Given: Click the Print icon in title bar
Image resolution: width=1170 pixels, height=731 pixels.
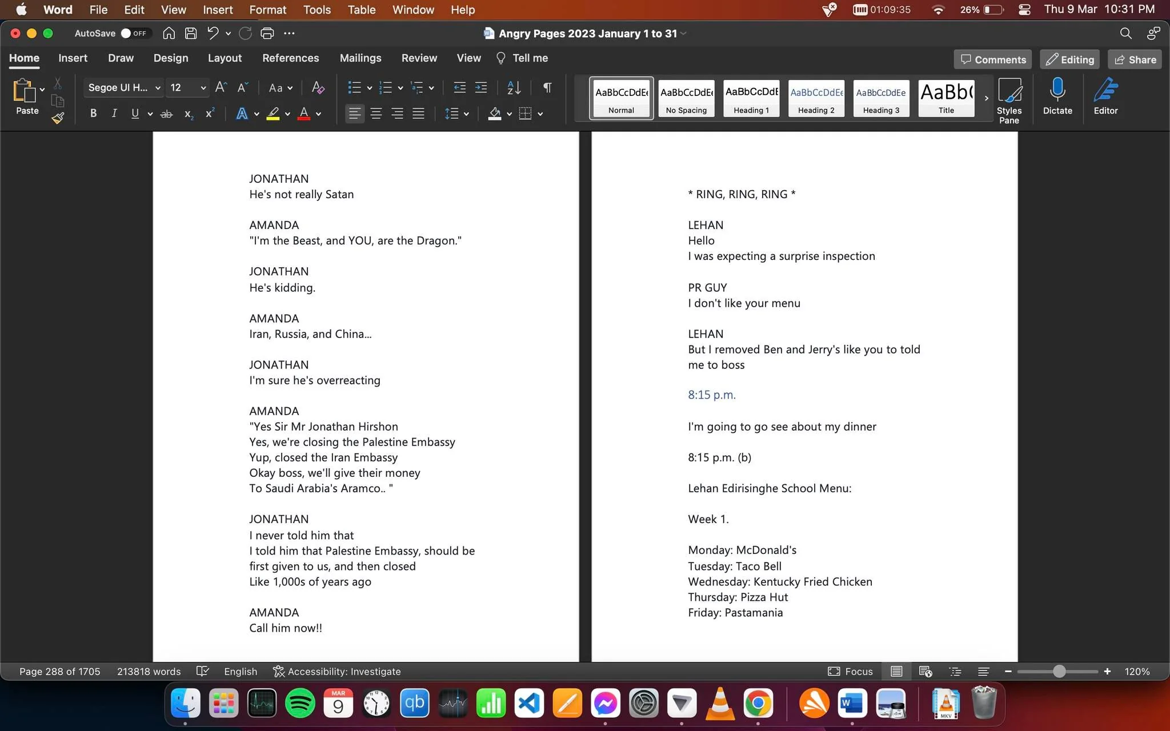Looking at the screenshot, I should 267,33.
